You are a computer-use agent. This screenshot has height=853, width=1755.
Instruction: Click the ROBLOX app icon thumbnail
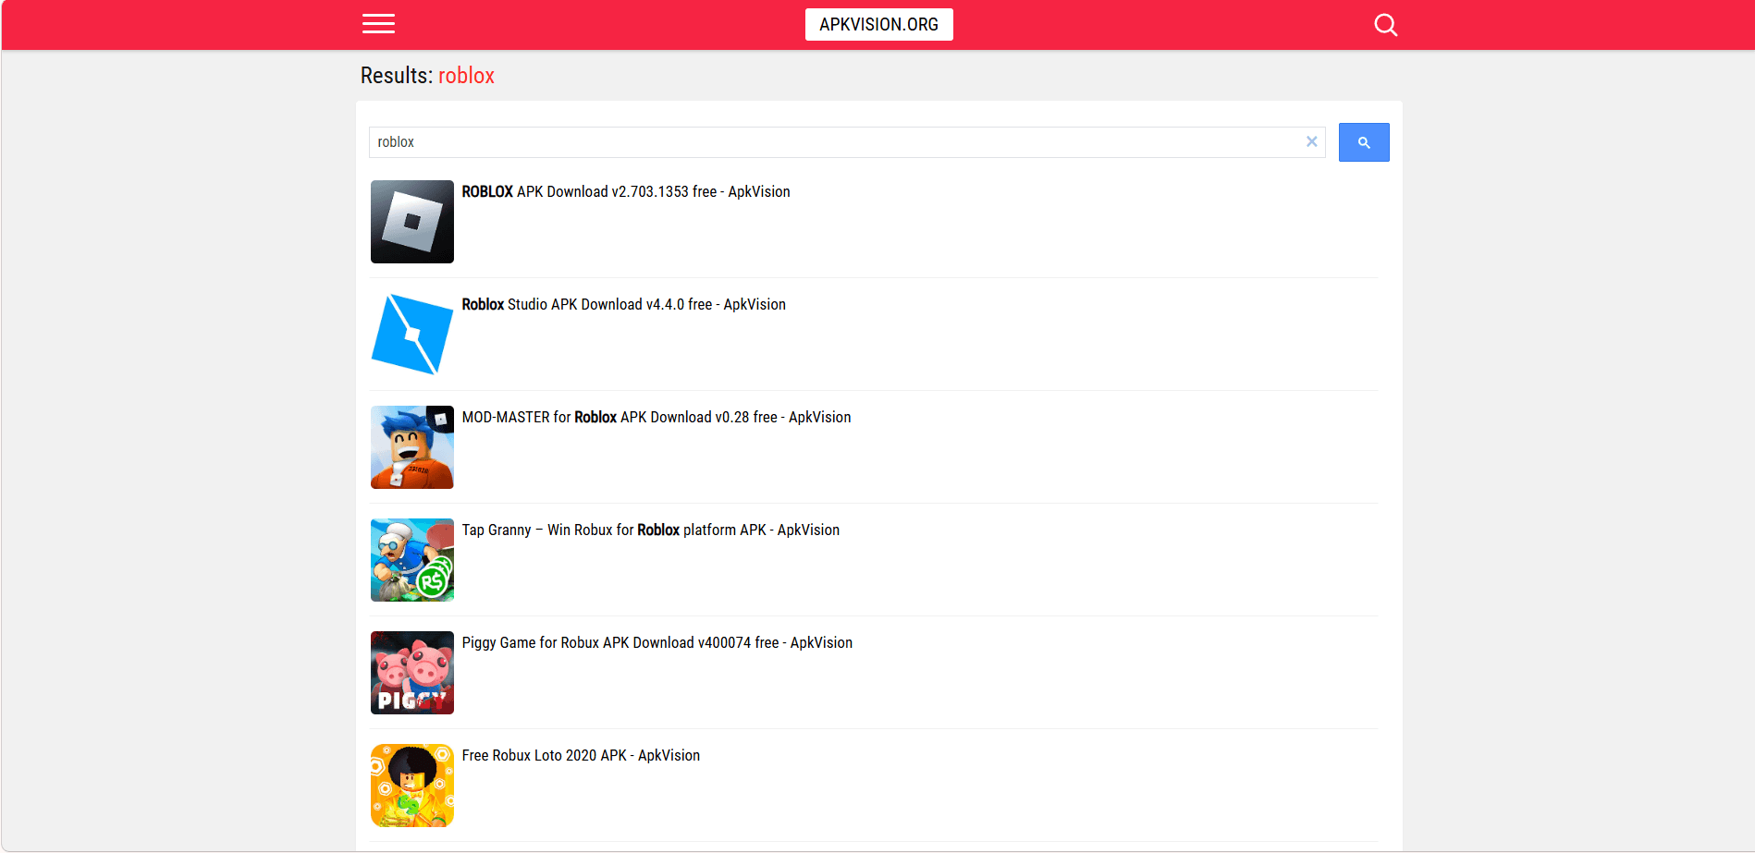click(412, 222)
